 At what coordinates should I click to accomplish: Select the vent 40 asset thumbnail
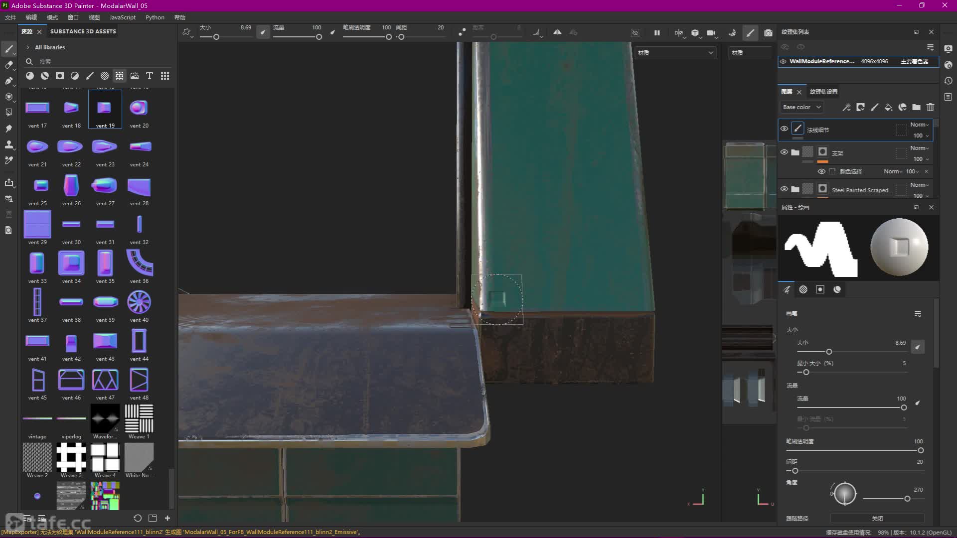pos(139,302)
